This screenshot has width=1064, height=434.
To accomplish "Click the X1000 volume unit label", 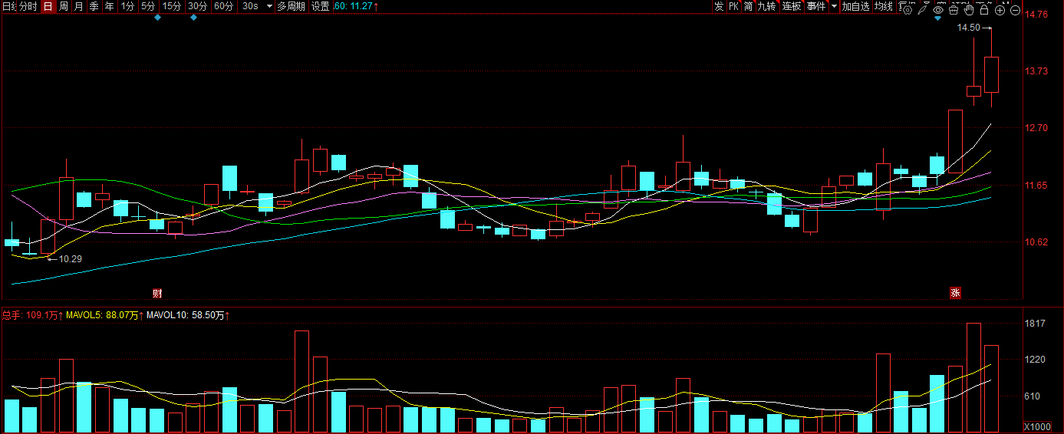I will tap(1036, 426).
